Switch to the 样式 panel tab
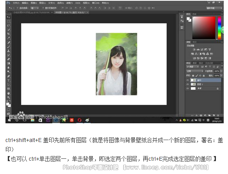This screenshot has width=228, height=174. coord(194,42)
